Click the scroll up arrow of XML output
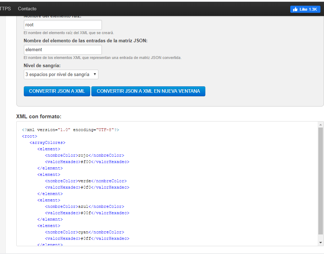 320,125
